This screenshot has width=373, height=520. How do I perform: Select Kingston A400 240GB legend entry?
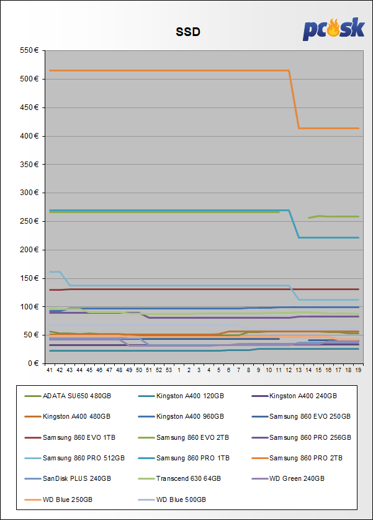click(294, 396)
